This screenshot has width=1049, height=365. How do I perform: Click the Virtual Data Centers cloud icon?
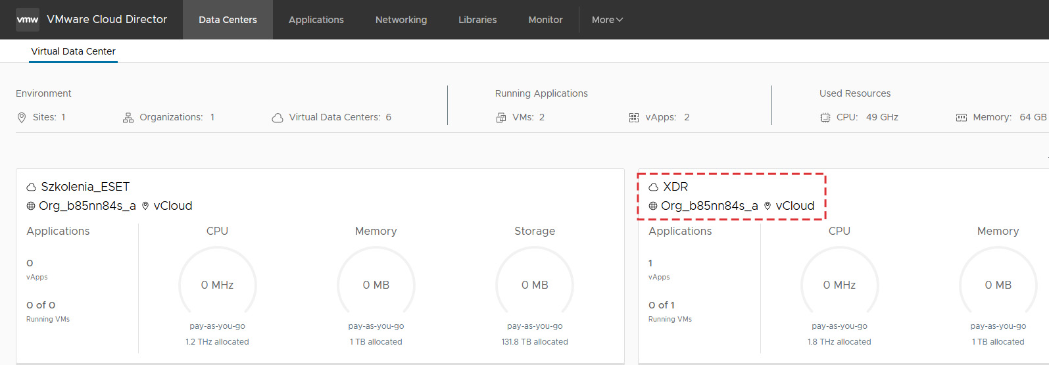(278, 118)
